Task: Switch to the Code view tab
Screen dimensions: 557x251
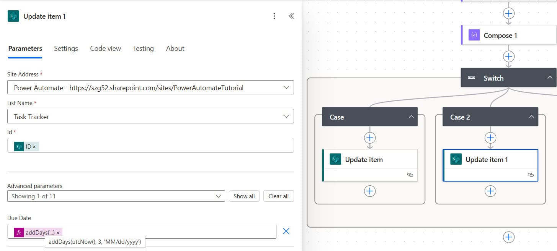Action: pos(105,49)
